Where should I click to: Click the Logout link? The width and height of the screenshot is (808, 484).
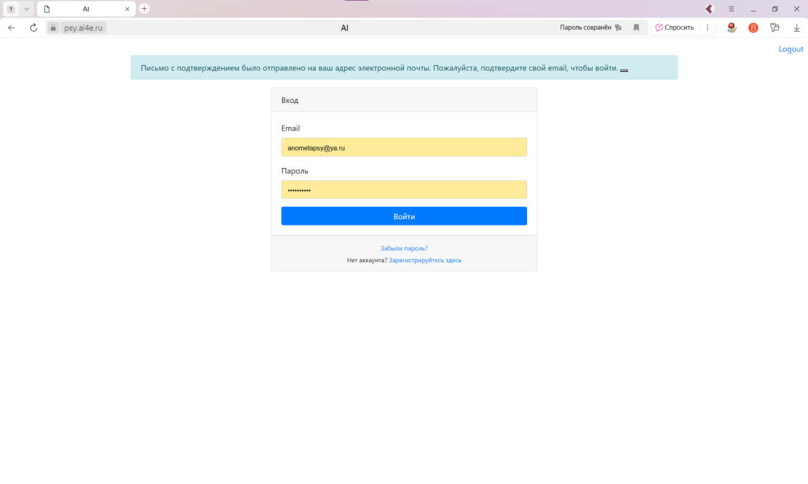pos(791,49)
